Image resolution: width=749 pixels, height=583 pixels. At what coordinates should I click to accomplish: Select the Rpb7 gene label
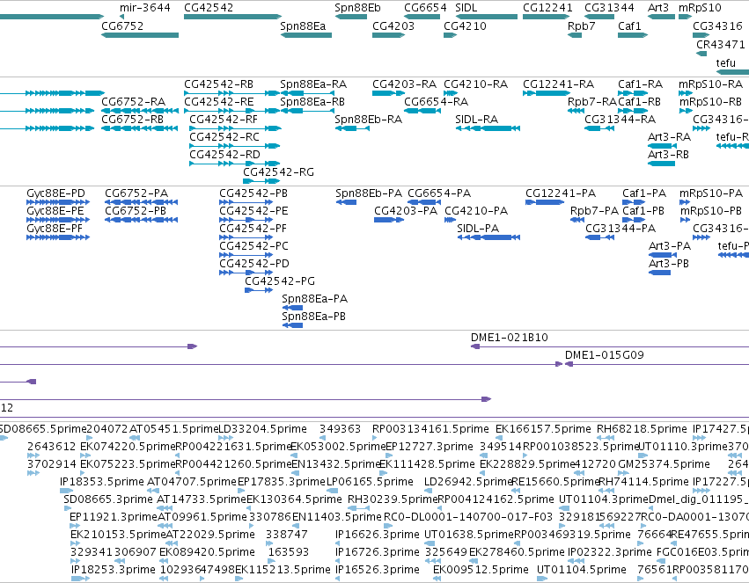[x=582, y=26]
